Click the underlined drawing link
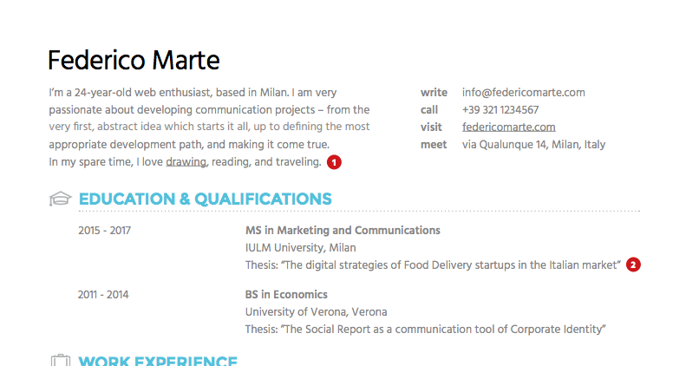Screen dimensions: 686x366 (x=186, y=162)
